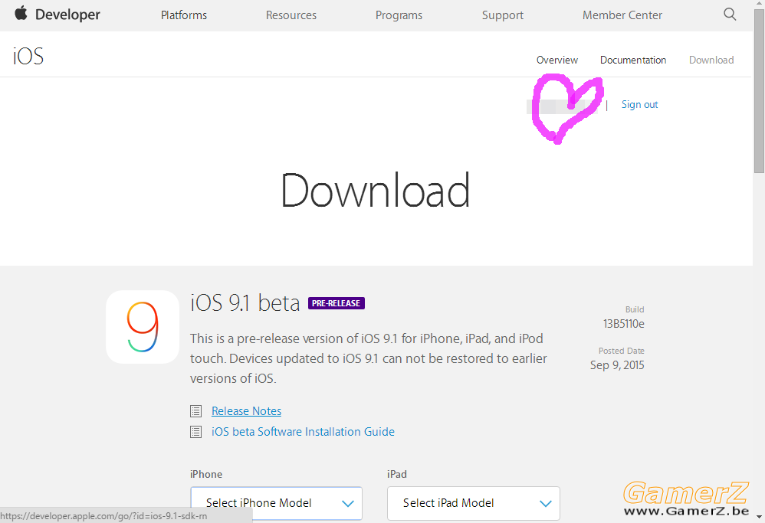The height and width of the screenshot is (523, 765).
Task: Click the page vertical scrollbar thumb
Action: coord(759,92)
